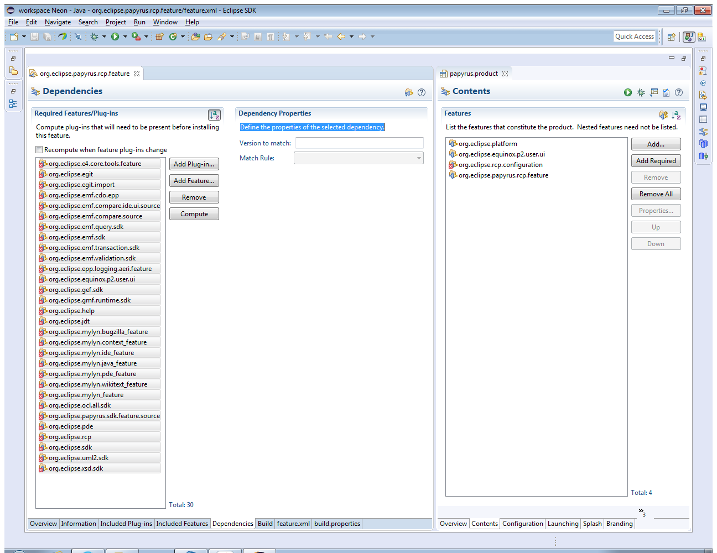Toggle alphabetical sort in Features section
The width and height of the screenshot is (717, 553).
coord(676,115)
